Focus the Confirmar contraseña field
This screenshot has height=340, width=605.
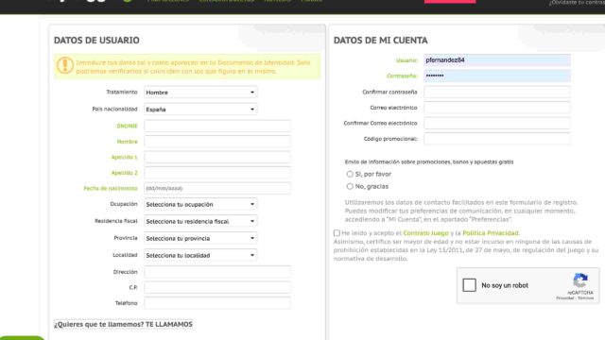[497, 92]
